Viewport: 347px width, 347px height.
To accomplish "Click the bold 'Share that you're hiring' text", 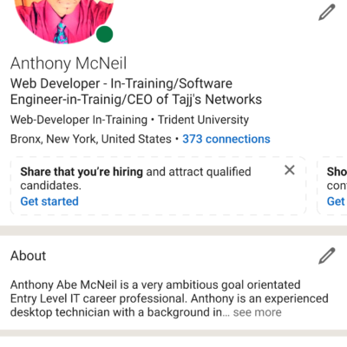I will (82, 172).
